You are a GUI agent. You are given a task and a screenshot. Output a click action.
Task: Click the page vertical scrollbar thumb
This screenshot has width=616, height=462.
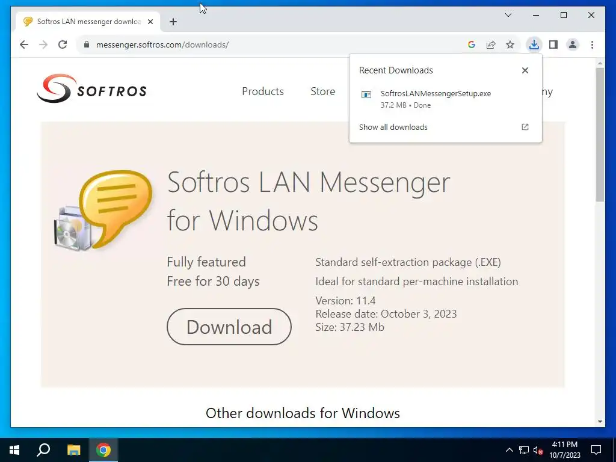600,135
